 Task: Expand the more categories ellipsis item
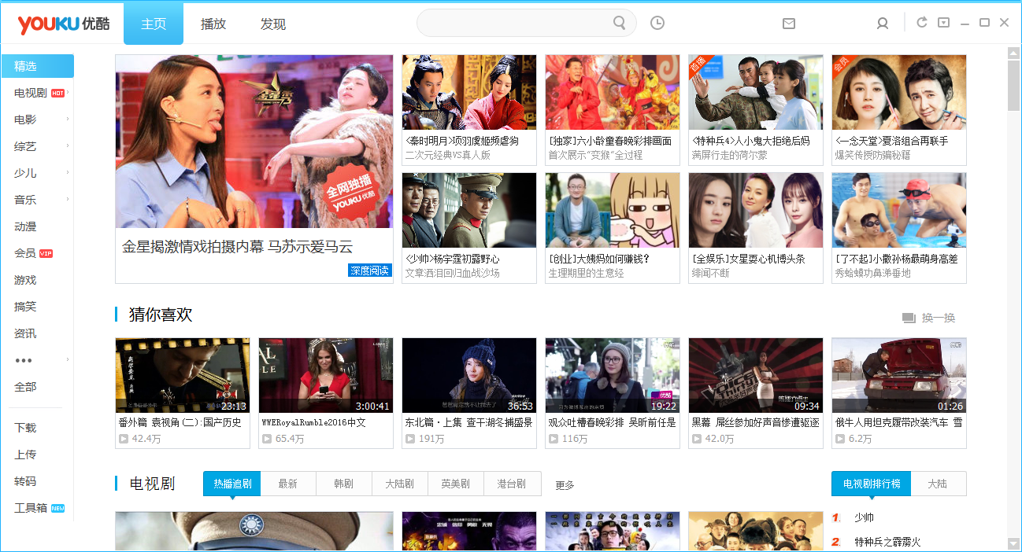[x=24, y=360]
